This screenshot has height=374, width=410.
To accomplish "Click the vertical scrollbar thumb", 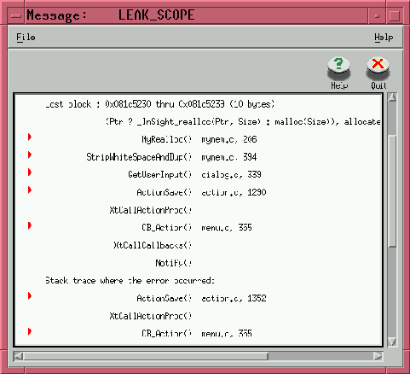I will [x=392, y=191].
